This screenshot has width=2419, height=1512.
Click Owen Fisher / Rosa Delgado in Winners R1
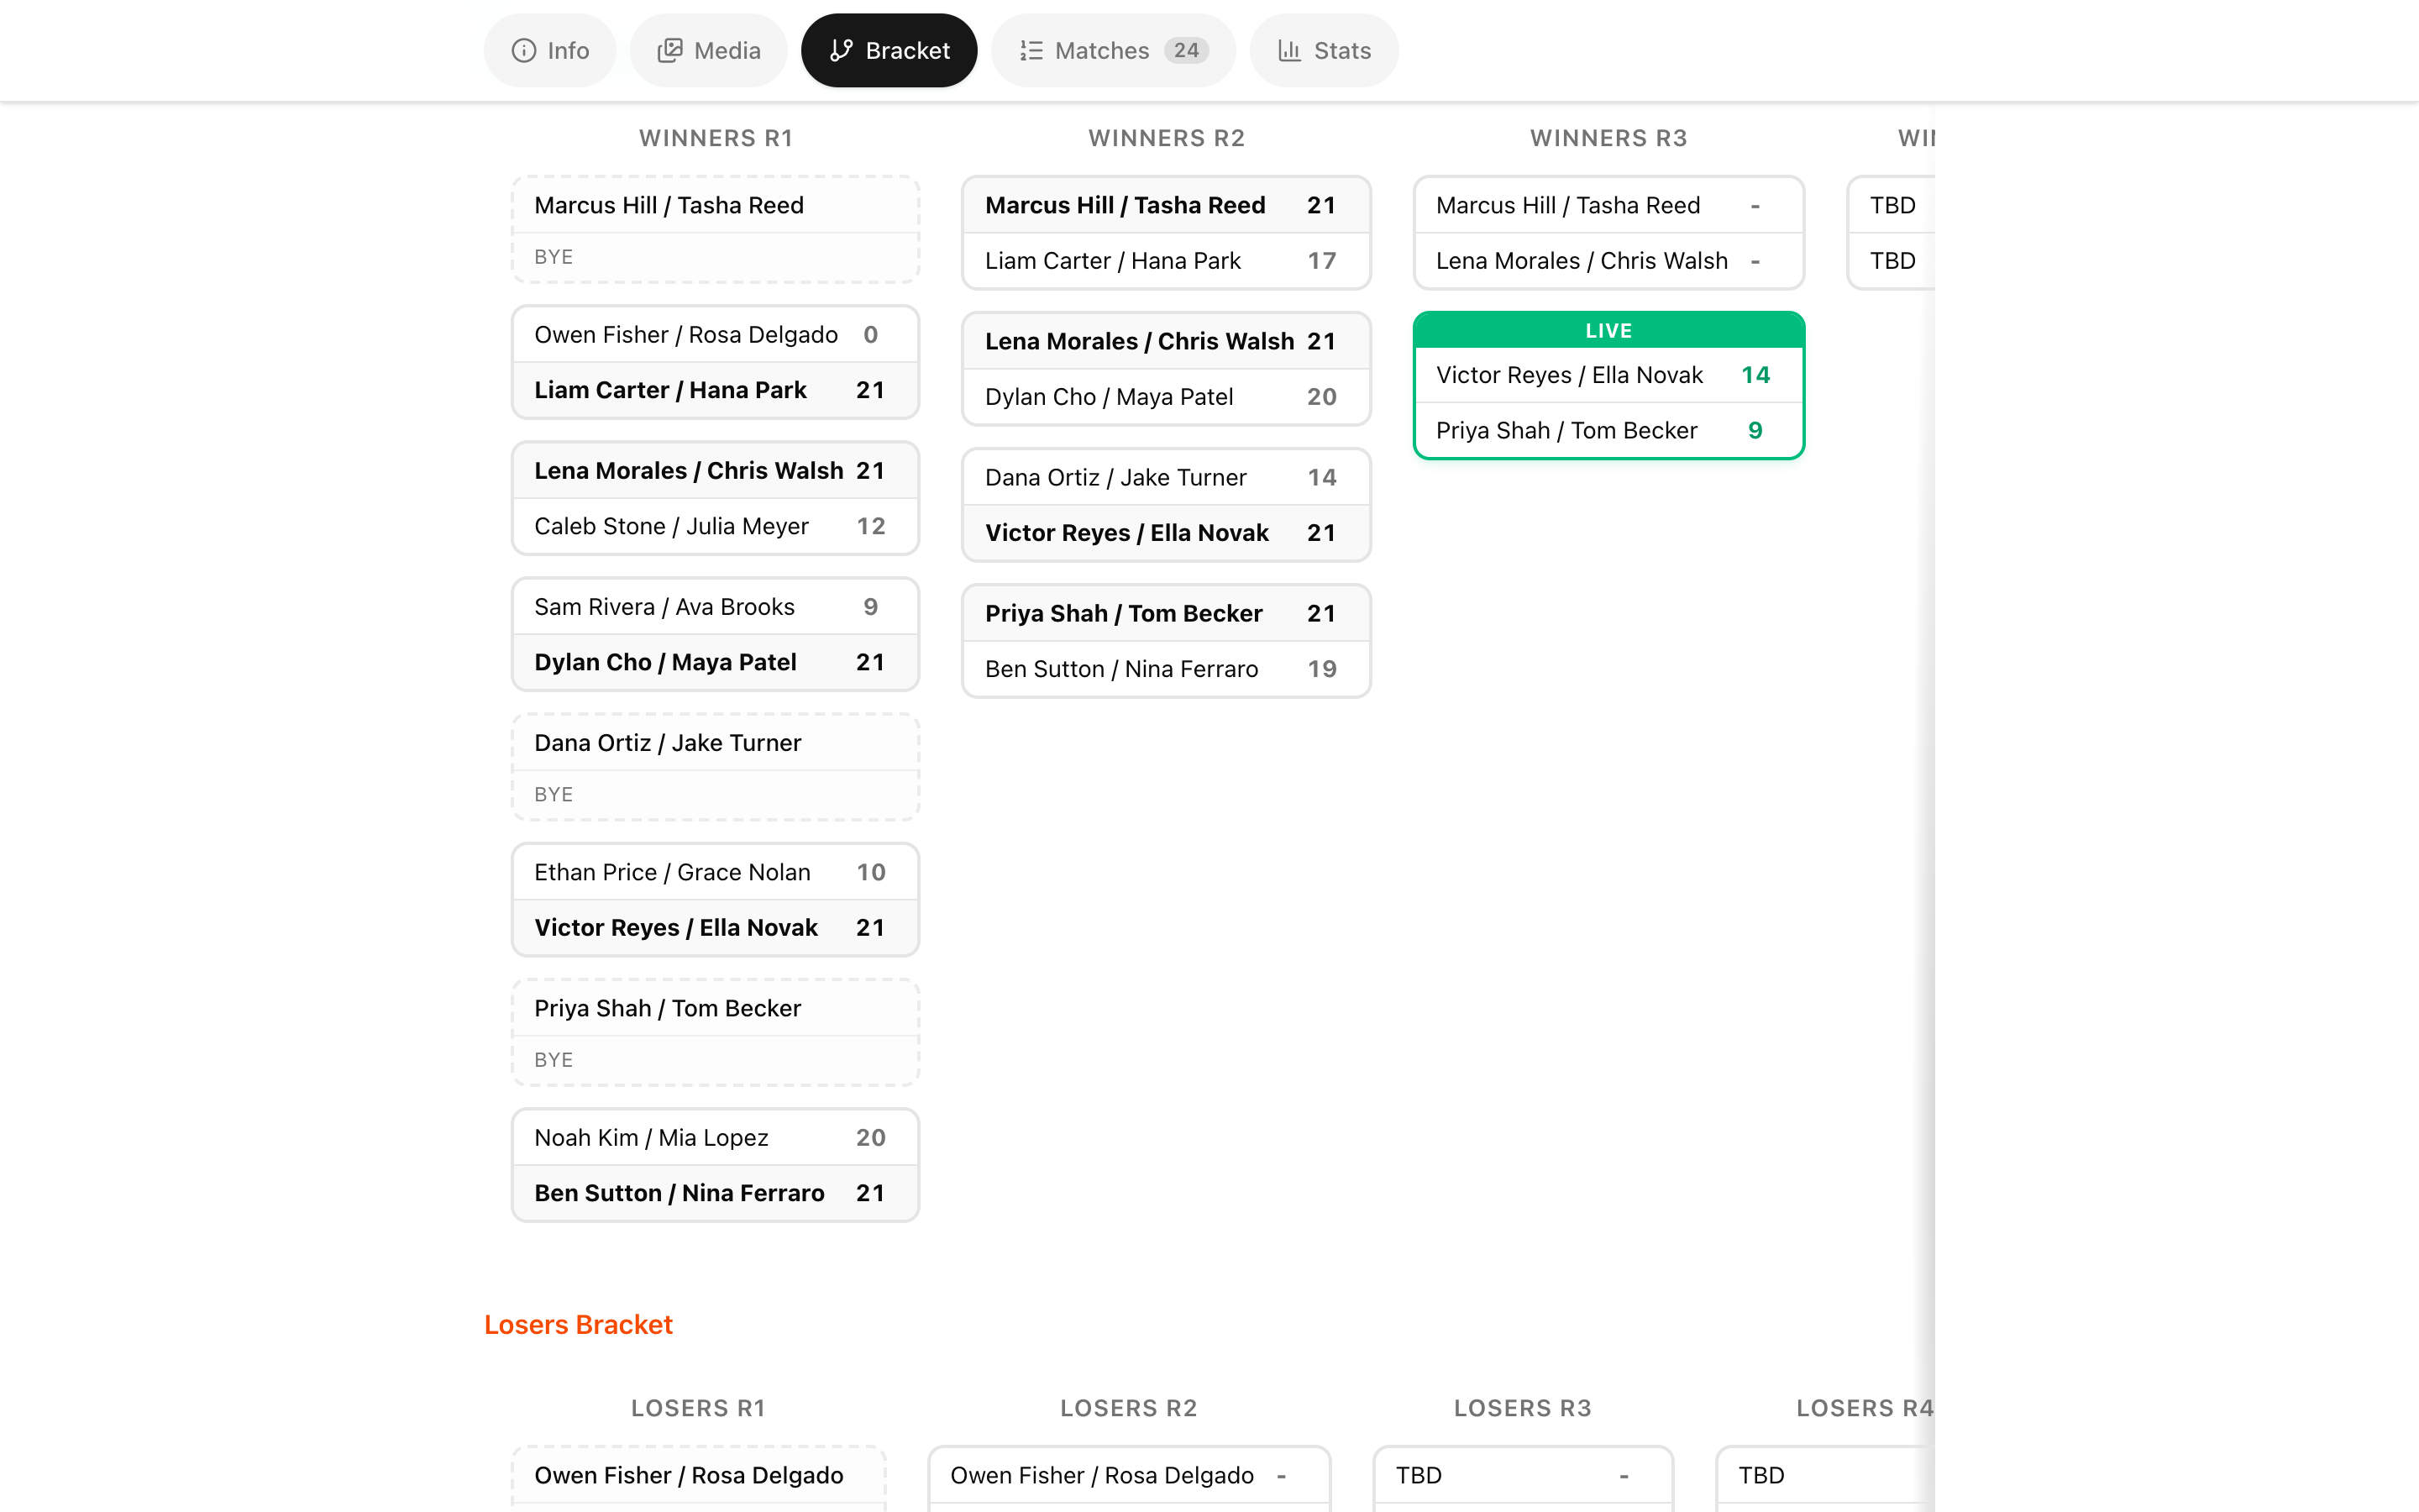[x=715, y=335]
